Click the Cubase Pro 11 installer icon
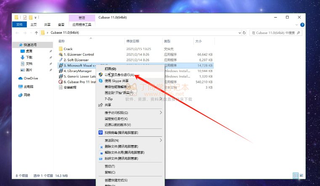Screen dimensions: 320x186 tap(61, 82)
